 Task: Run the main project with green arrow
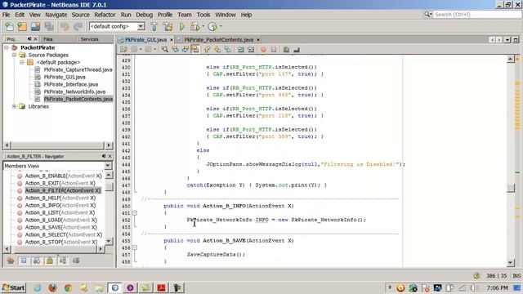pyautogui.click(x=181, y=26)
